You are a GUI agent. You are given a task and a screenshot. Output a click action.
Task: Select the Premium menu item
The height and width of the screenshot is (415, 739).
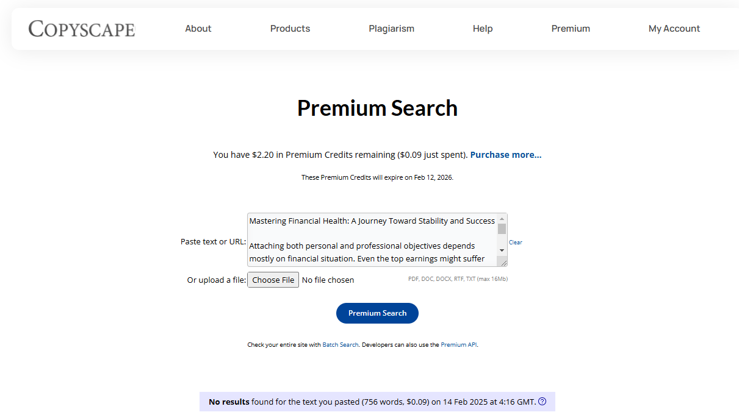pyautogui.click(x=571, y=29)
